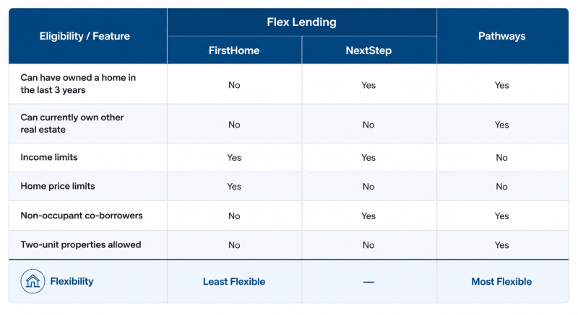Click 'Can currently own other real estate' label
The image size is (578, 315).
[72, 123]
